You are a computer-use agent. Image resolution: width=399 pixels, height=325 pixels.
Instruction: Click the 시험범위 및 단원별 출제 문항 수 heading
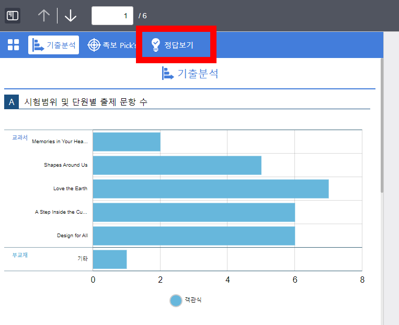coord(86,102)
